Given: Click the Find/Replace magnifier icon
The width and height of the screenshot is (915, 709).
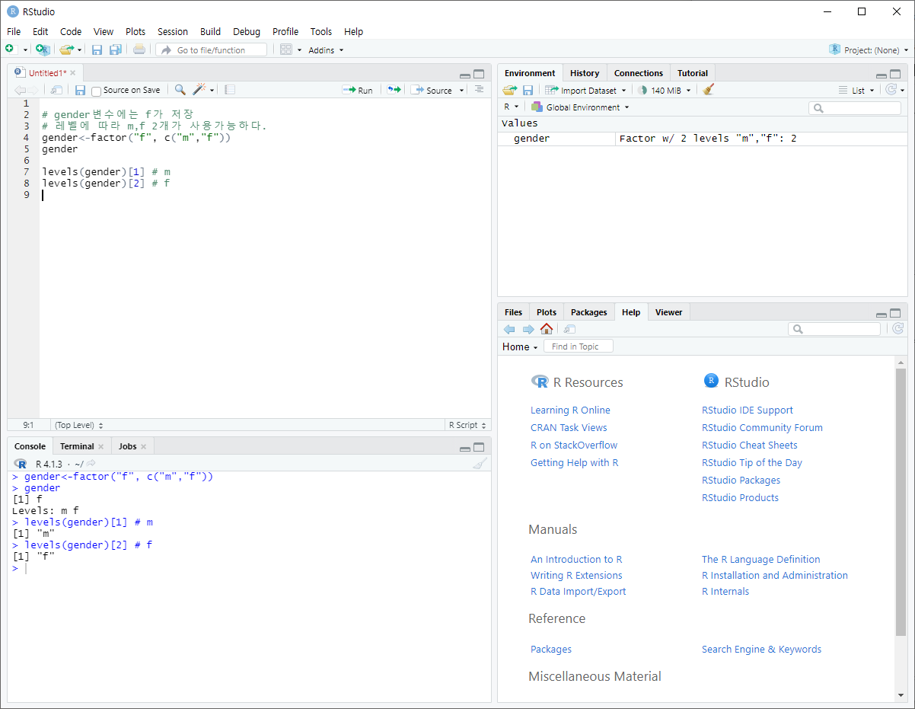Looking at the screenshot, I should pos(180,90).
